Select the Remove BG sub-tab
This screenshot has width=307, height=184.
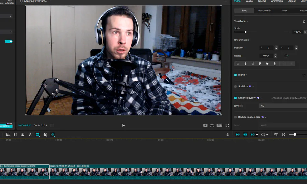[x=264, y=11]
